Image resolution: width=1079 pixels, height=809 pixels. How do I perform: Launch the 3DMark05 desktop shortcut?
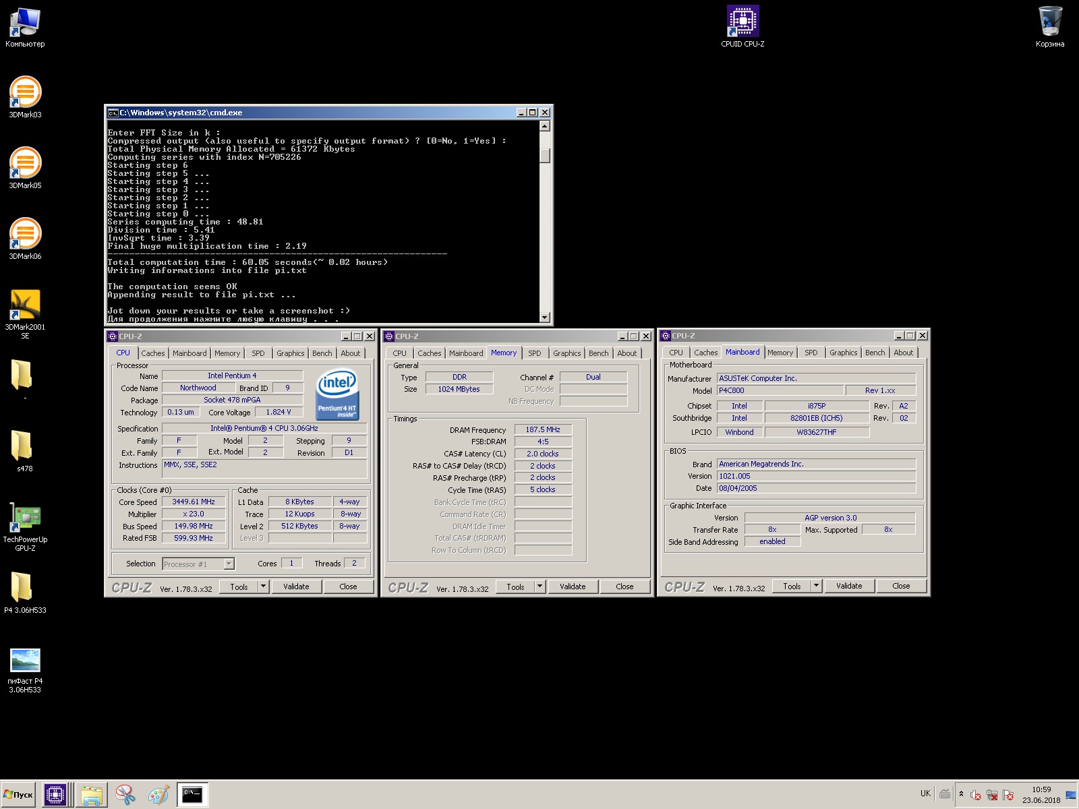tap(25, 169)
